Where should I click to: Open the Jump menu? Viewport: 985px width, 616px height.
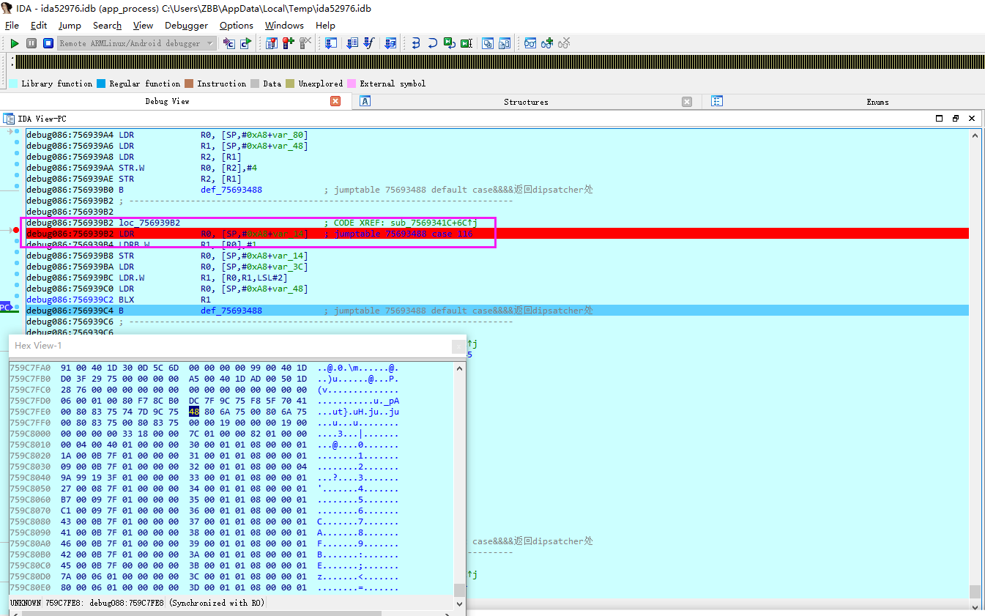coord(70,25)
